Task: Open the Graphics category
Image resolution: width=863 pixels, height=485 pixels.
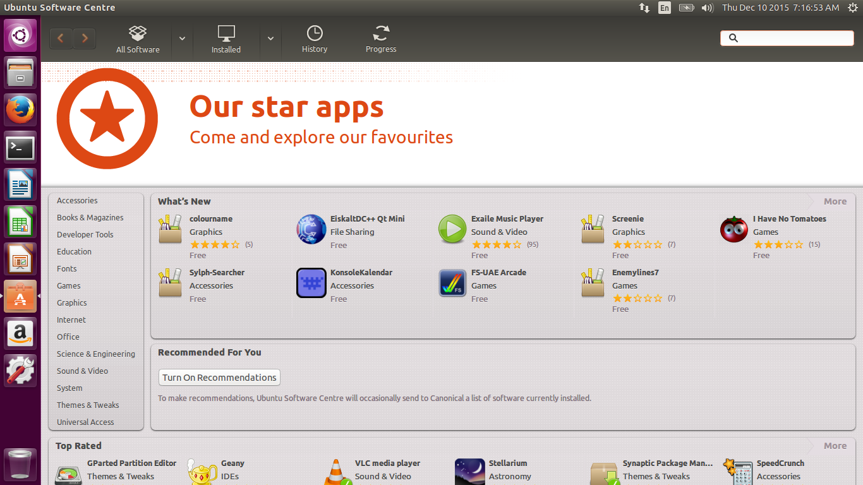Action: (72, 302)
